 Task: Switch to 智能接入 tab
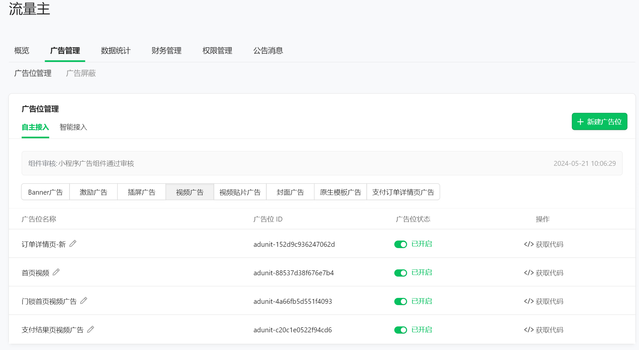point(73,127)
